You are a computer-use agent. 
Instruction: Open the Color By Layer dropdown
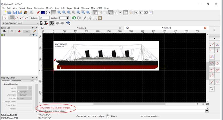(x=24, y=92)
